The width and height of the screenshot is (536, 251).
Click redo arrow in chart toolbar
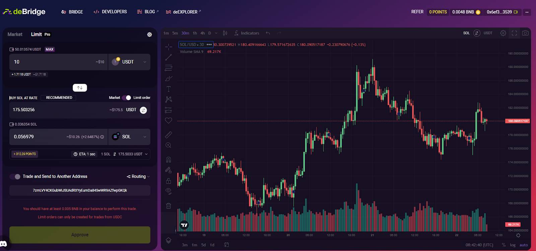click(x=279, y=33)
